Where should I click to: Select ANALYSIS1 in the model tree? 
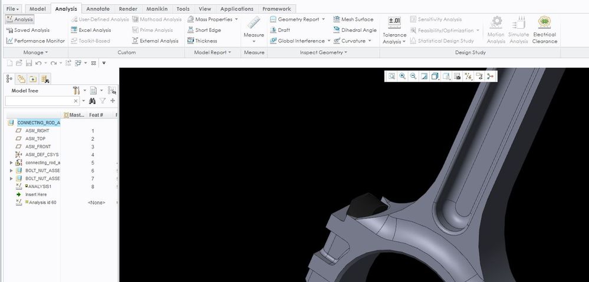[x=38, y=186]
